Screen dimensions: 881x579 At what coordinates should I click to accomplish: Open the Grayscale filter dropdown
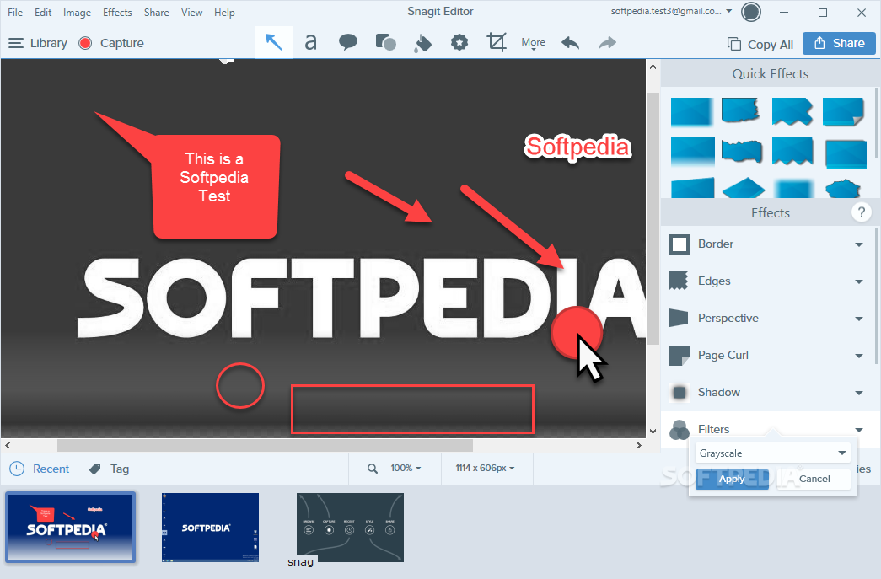(773, 453)
